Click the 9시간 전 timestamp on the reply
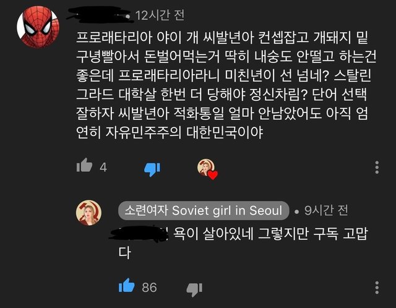396x308 pixels. pyautogui.click(x=326, y=210)
